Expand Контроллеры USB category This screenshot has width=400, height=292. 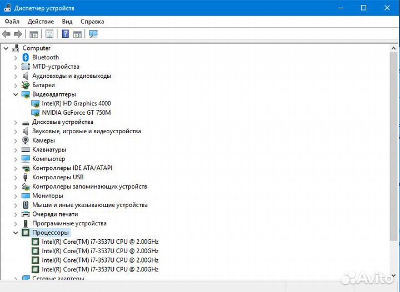coord(16,178)
